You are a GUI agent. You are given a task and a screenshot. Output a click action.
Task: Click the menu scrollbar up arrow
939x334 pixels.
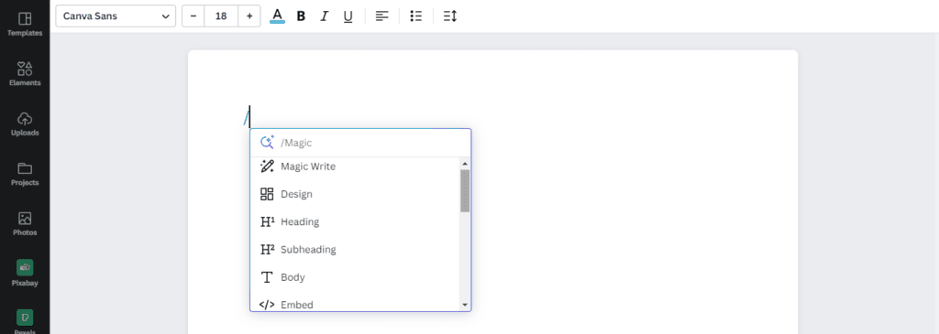[465, 163]
